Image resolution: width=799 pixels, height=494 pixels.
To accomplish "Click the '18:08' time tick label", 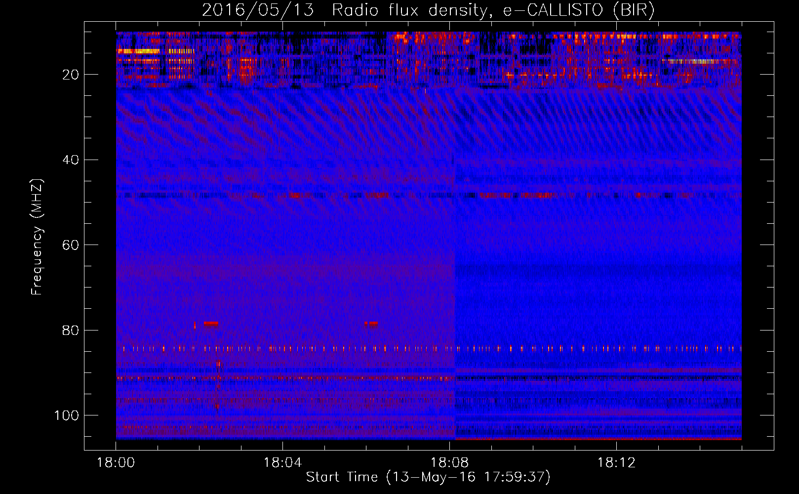I will (449, 463).
